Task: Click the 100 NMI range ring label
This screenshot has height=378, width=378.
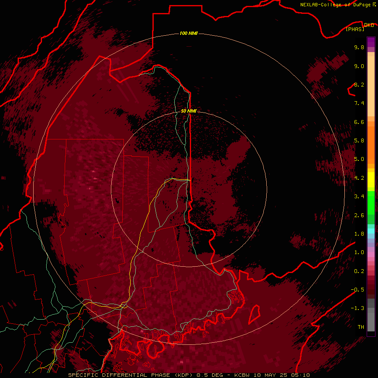Action: click(x=189, y=33)
